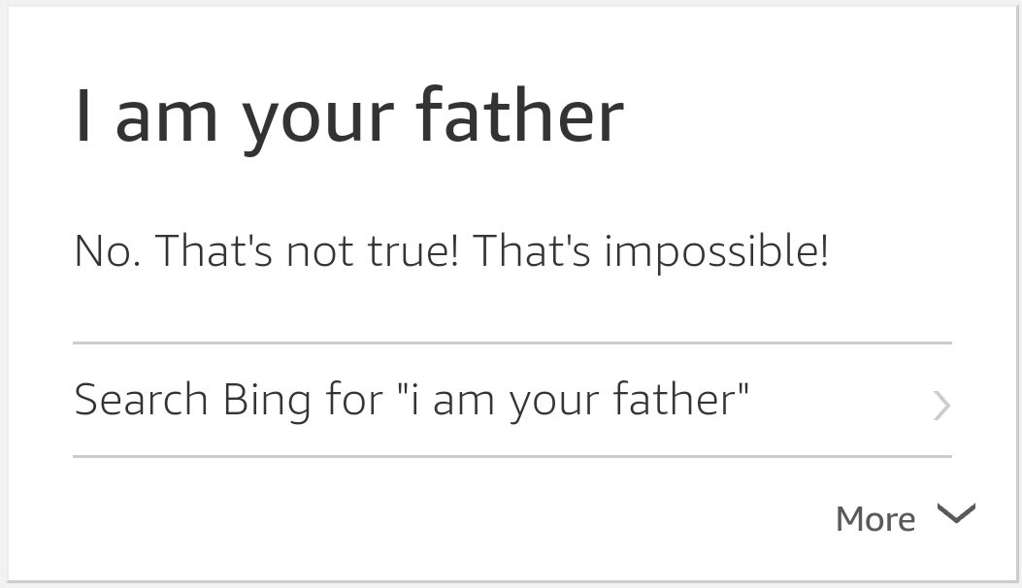1022x588 pixels.
Task: Click the word "Search" in the Bing row
Action: [x=141, y=401]
